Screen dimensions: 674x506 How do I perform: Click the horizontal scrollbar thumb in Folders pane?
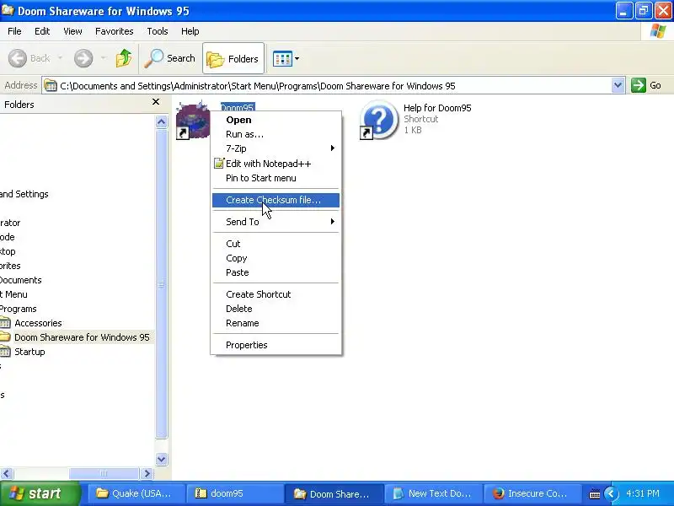tap(104, 474)
